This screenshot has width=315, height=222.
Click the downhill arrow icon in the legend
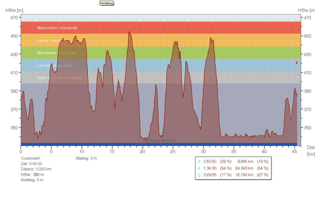(x=198, y=174)
